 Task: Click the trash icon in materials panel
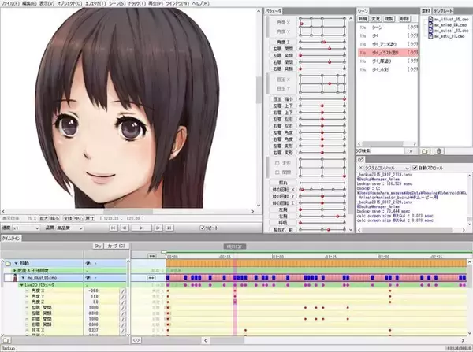click(440, 150)
